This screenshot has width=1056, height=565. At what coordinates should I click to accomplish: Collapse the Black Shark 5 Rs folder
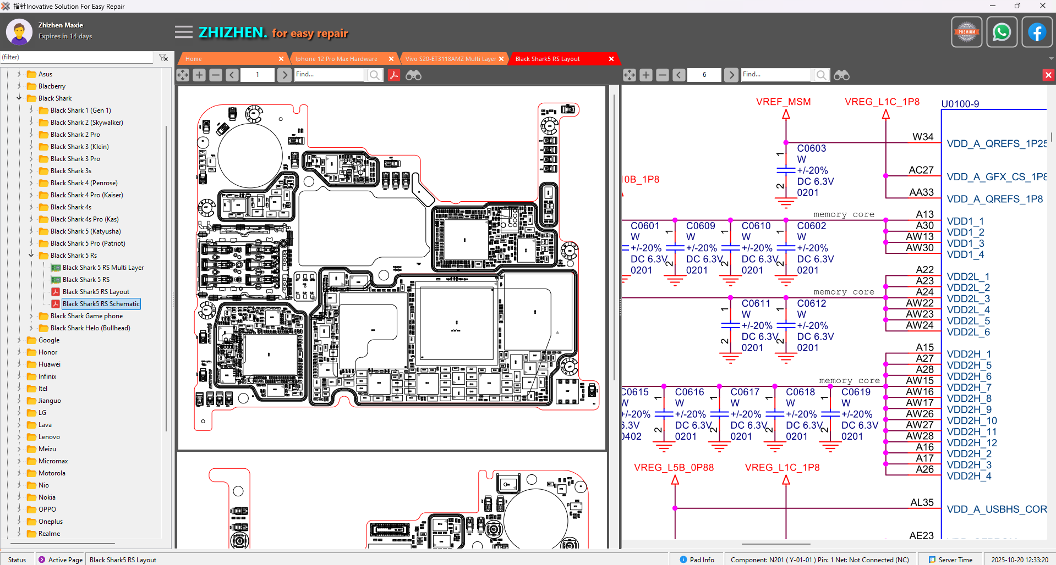[31, 256]
